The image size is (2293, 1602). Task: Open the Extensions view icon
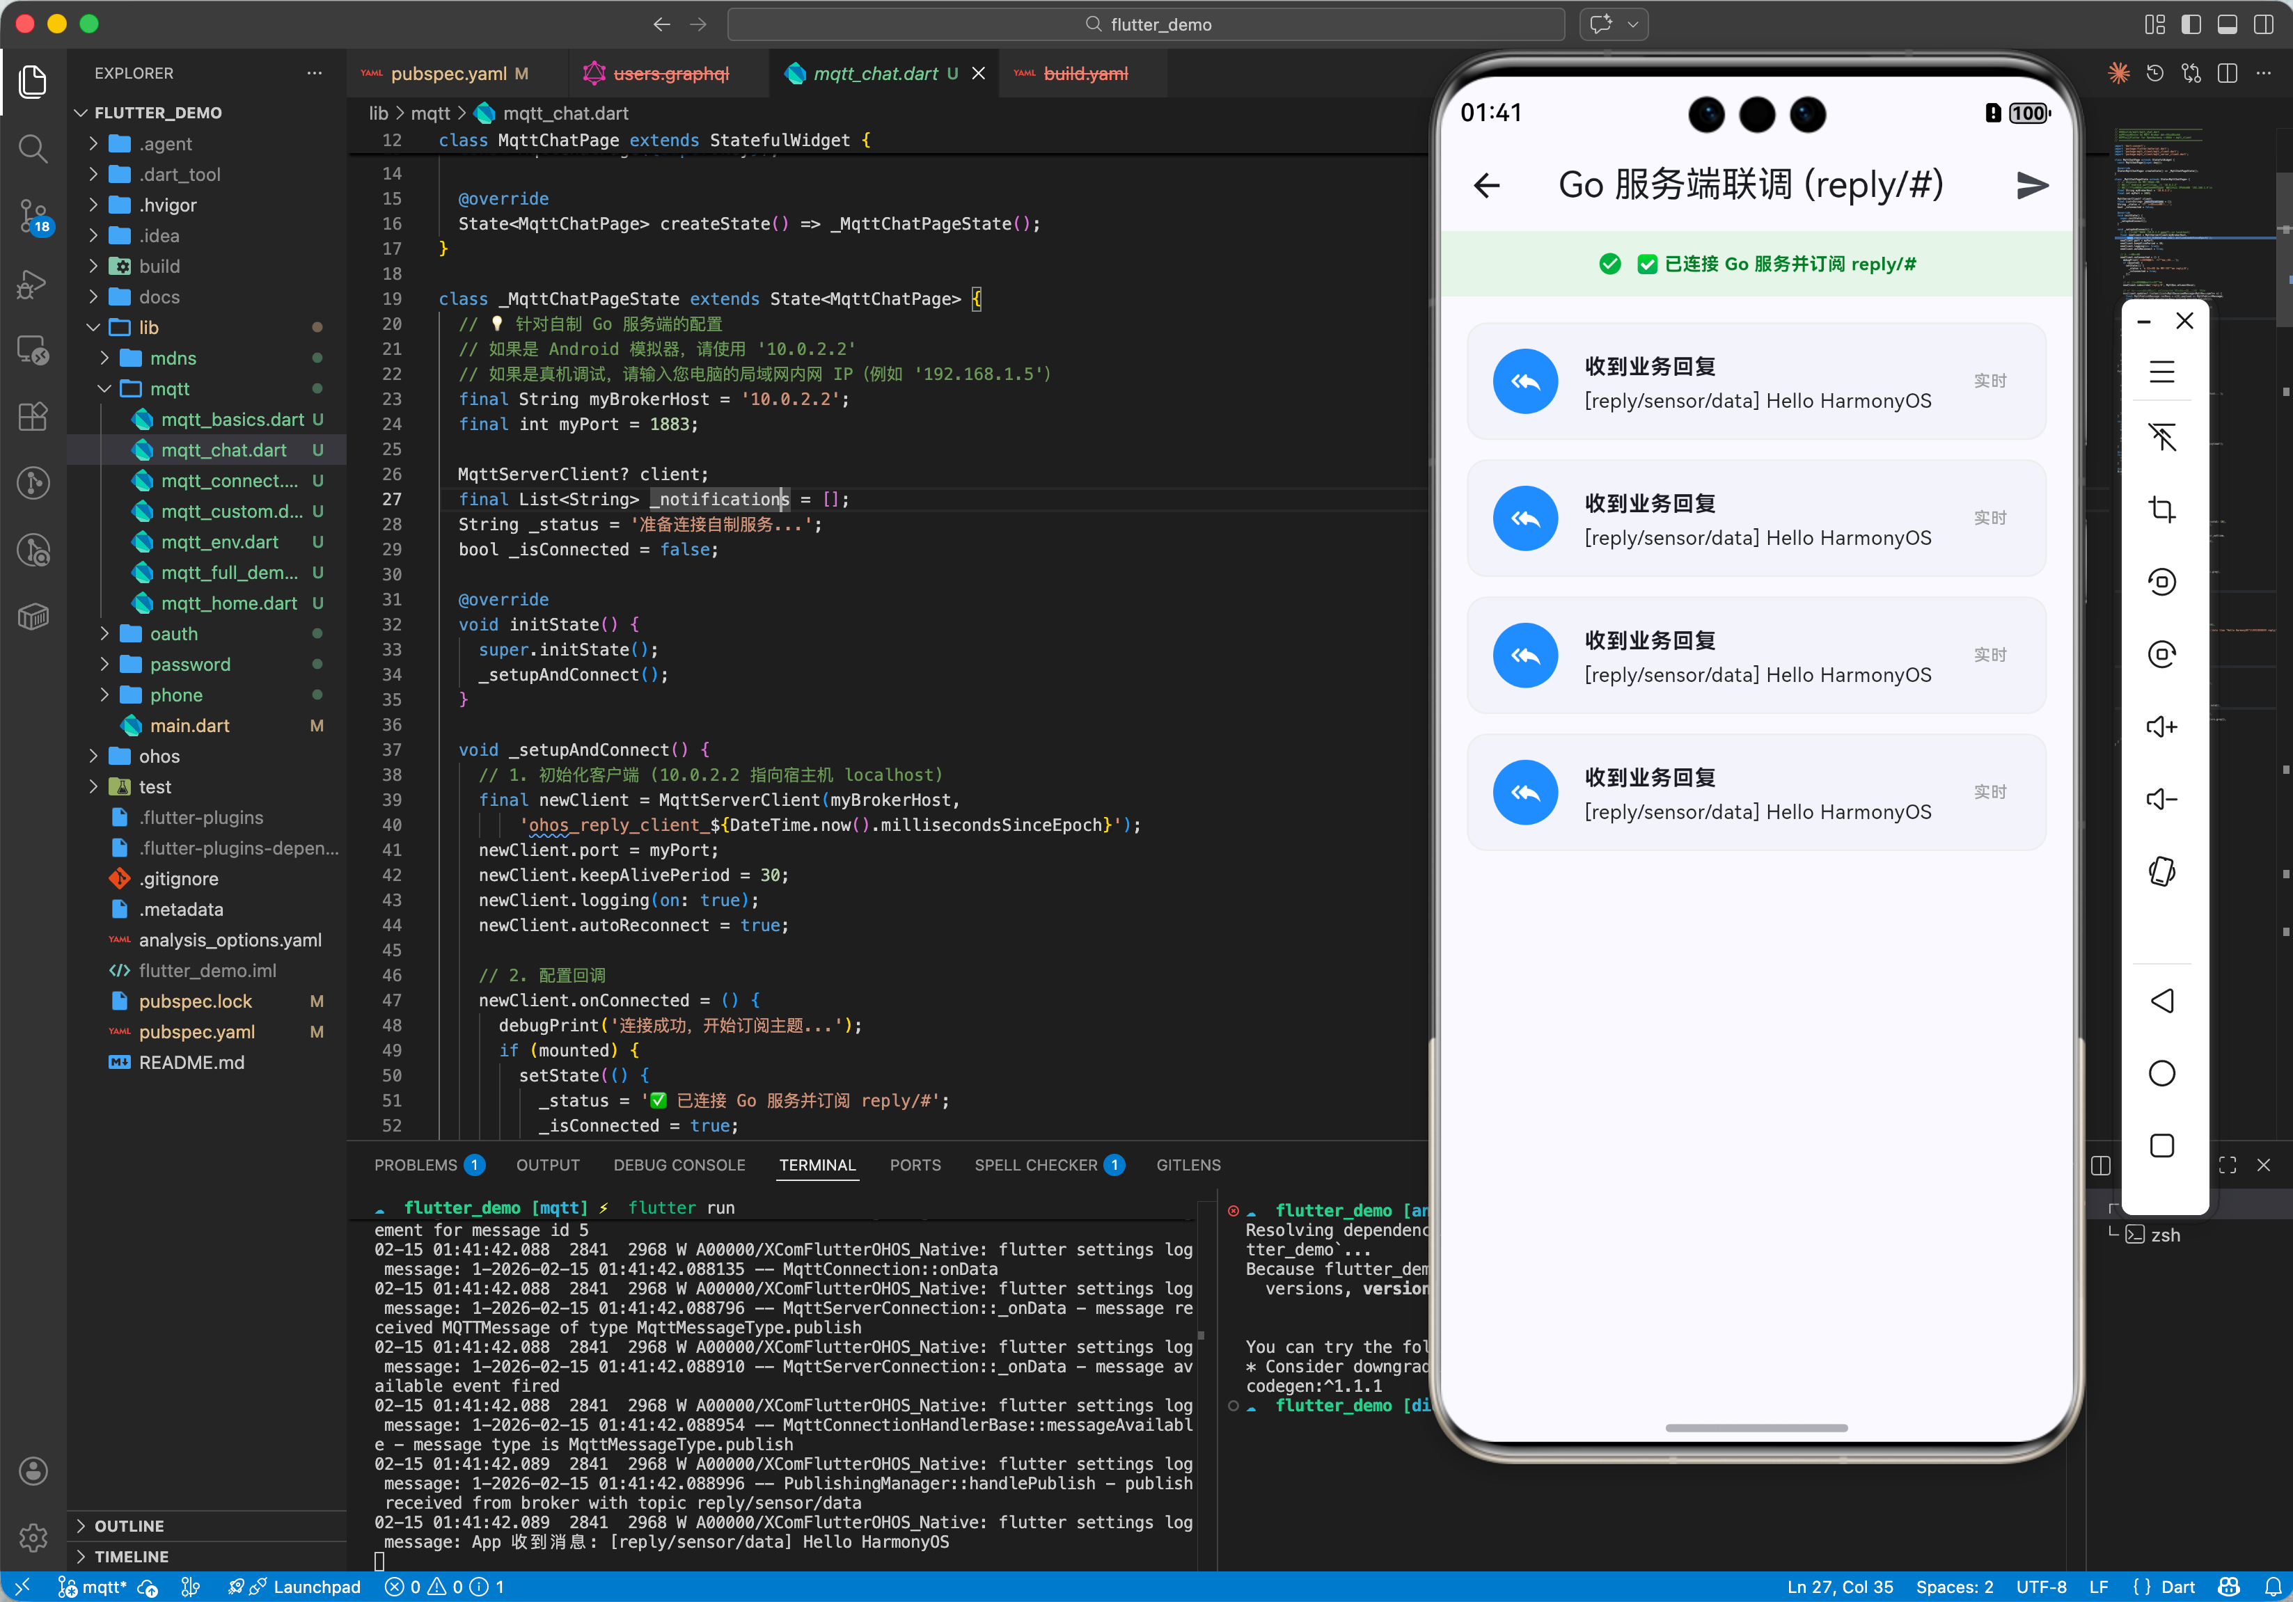(33, 416)
